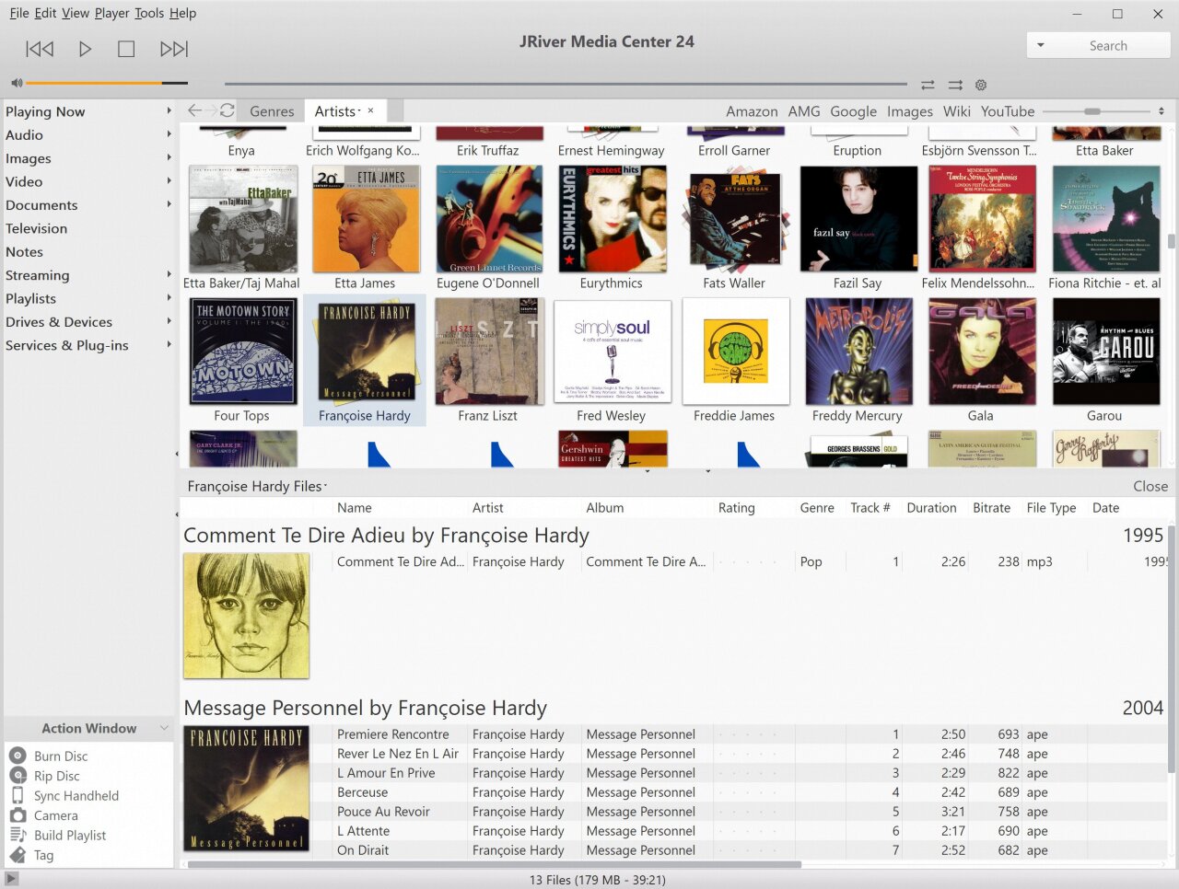Screen dimensions: 1179x889
Task: Go to the previous track
Action: 40,49
